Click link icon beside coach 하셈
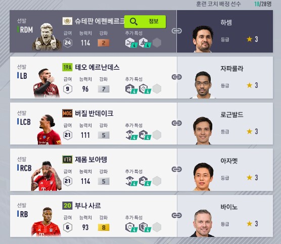The height and width of the screenshot is (244, 281). (x=177, y=31)
